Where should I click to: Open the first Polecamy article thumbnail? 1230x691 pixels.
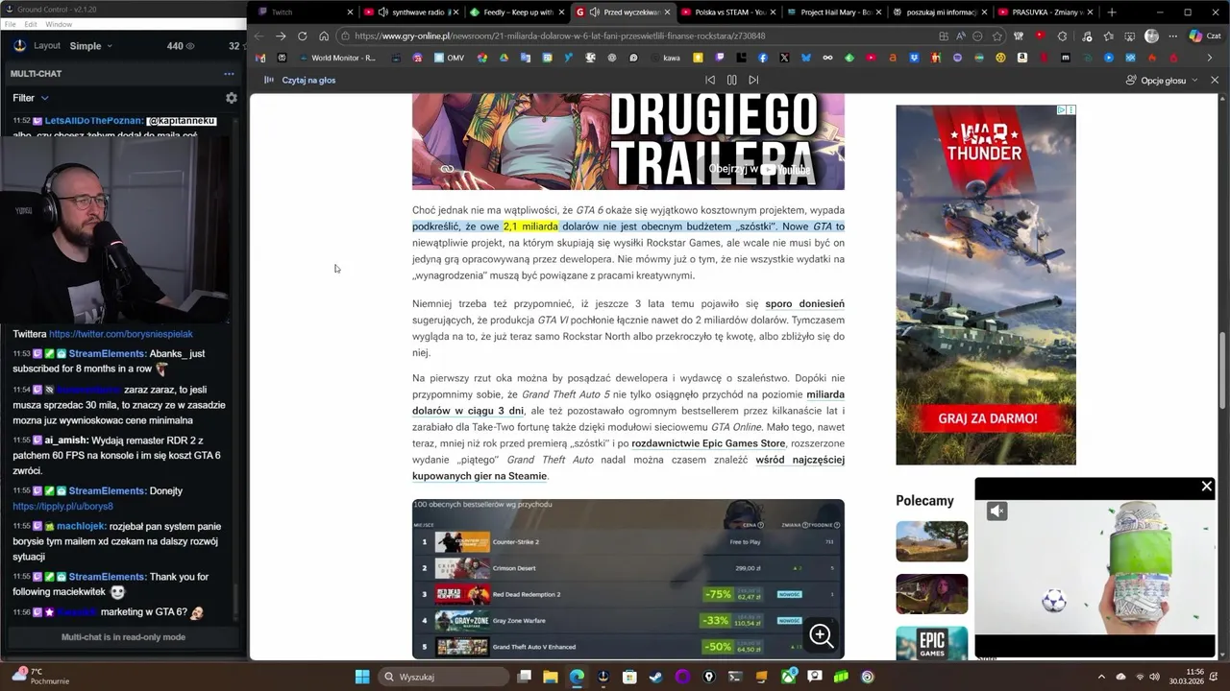point(931,541)
